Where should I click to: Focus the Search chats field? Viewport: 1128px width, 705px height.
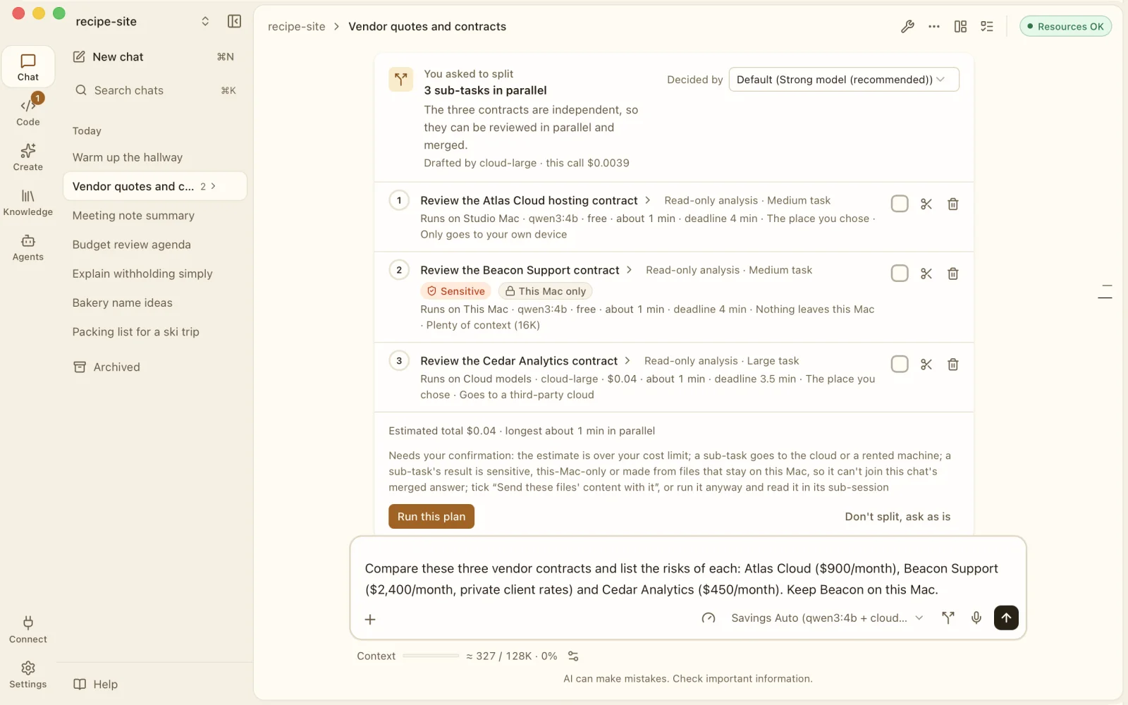coord(155,90)
